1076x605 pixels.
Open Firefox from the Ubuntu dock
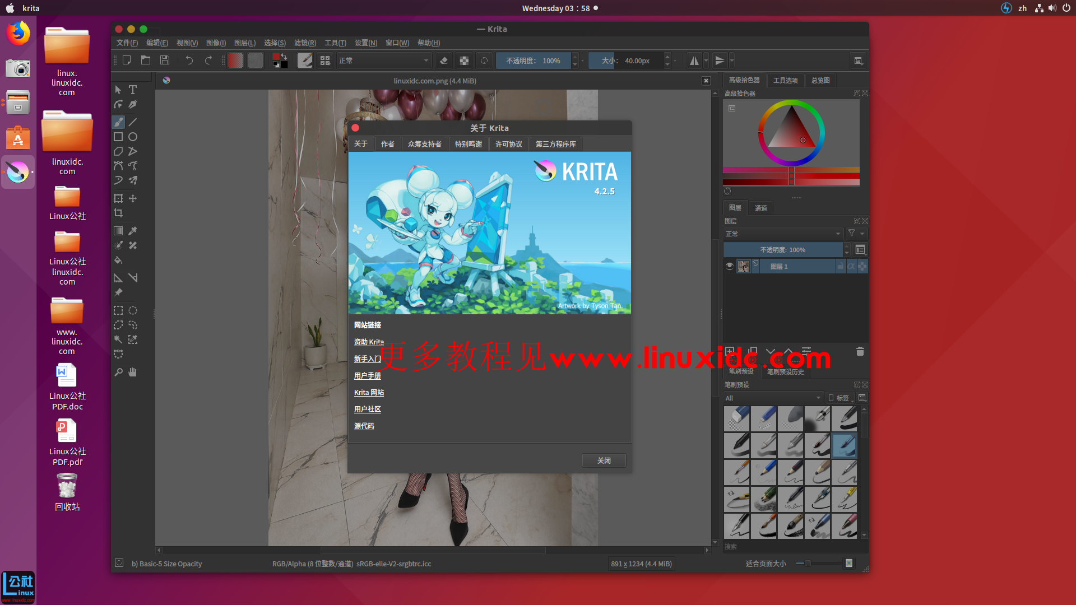pyautogui.click(x=18, y=33)
